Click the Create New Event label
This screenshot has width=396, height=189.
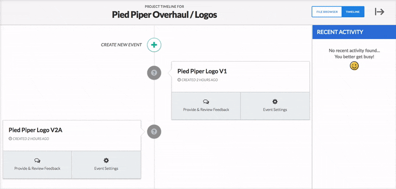point(121,45)
